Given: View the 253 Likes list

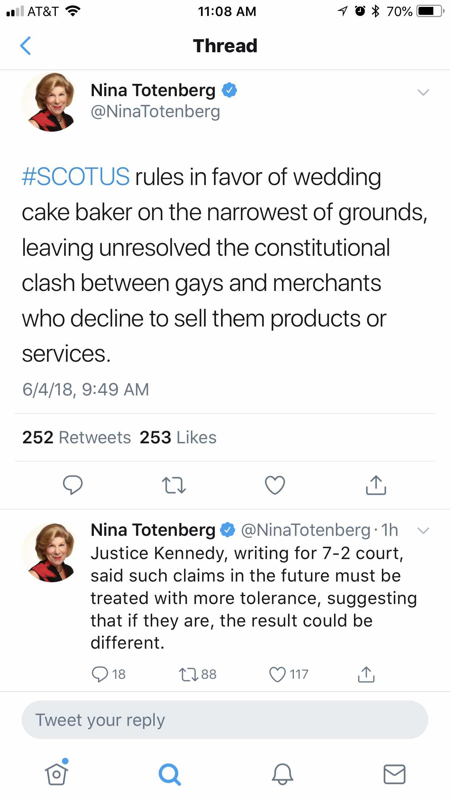Looking at the screenshot, I should (178, 437).
